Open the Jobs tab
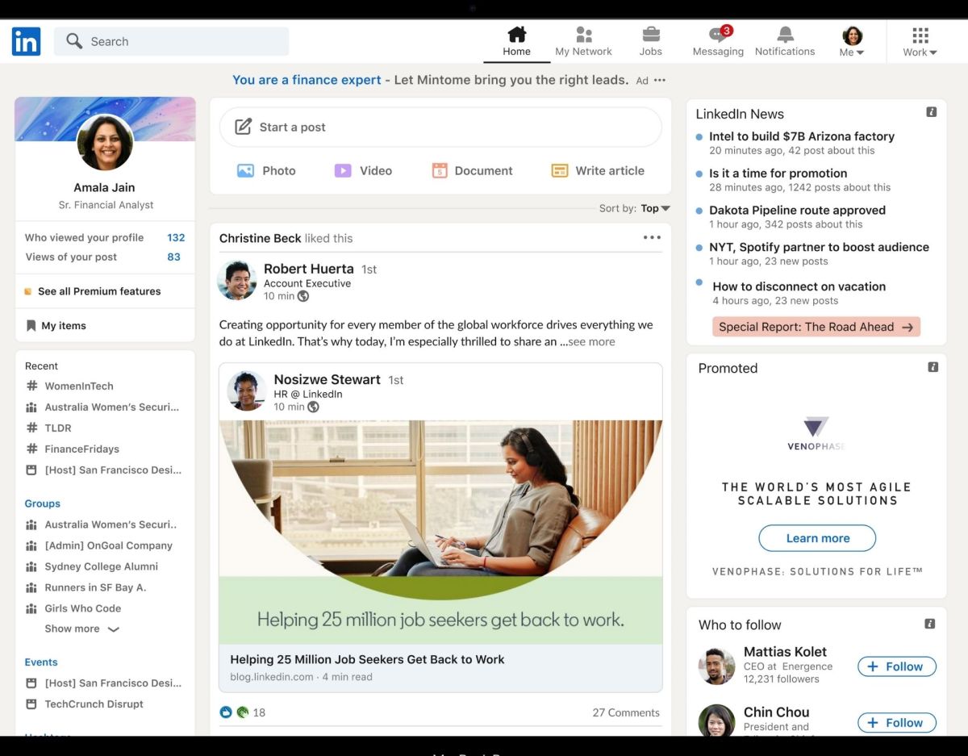 [x=650, y=41]
